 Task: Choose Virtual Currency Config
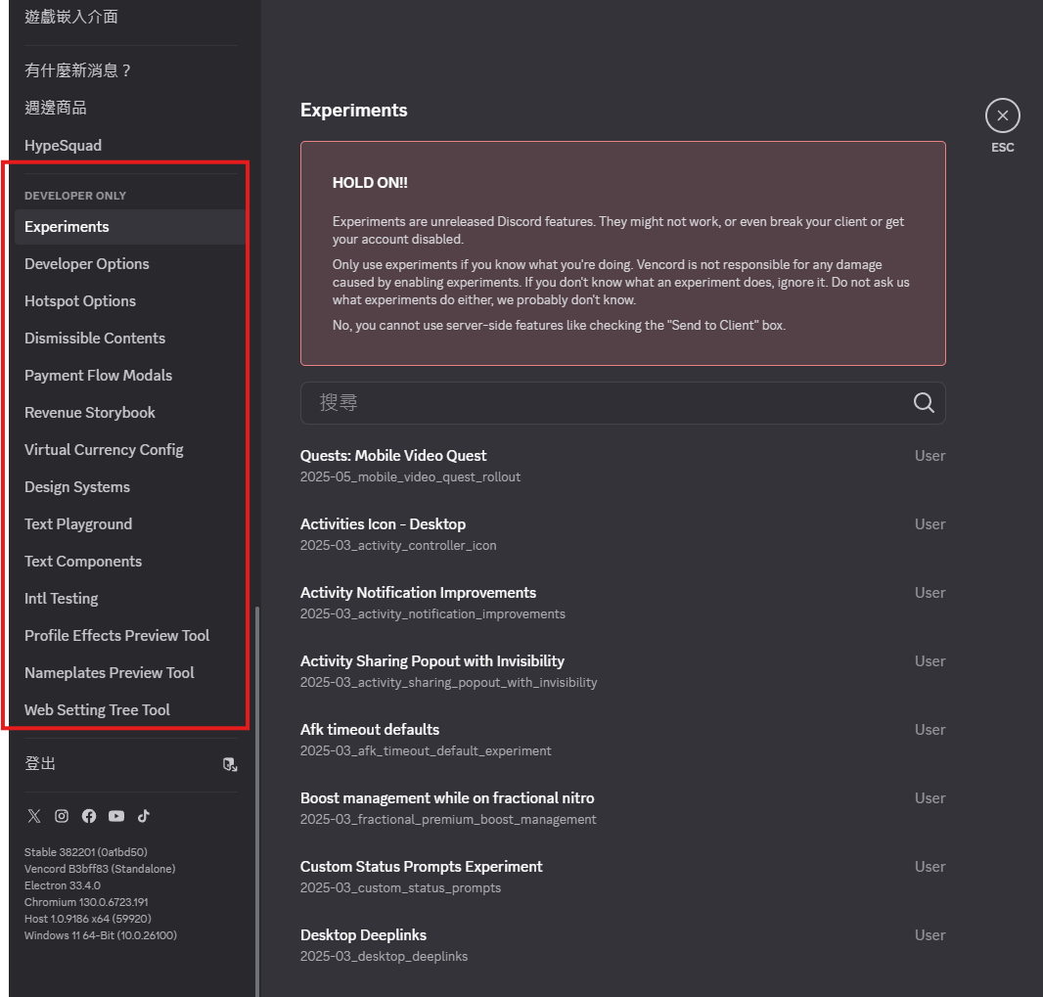pos(130,450)
